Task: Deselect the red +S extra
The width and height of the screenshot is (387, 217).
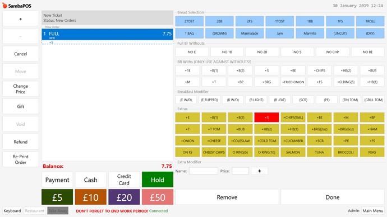Action: coord(266,117)
